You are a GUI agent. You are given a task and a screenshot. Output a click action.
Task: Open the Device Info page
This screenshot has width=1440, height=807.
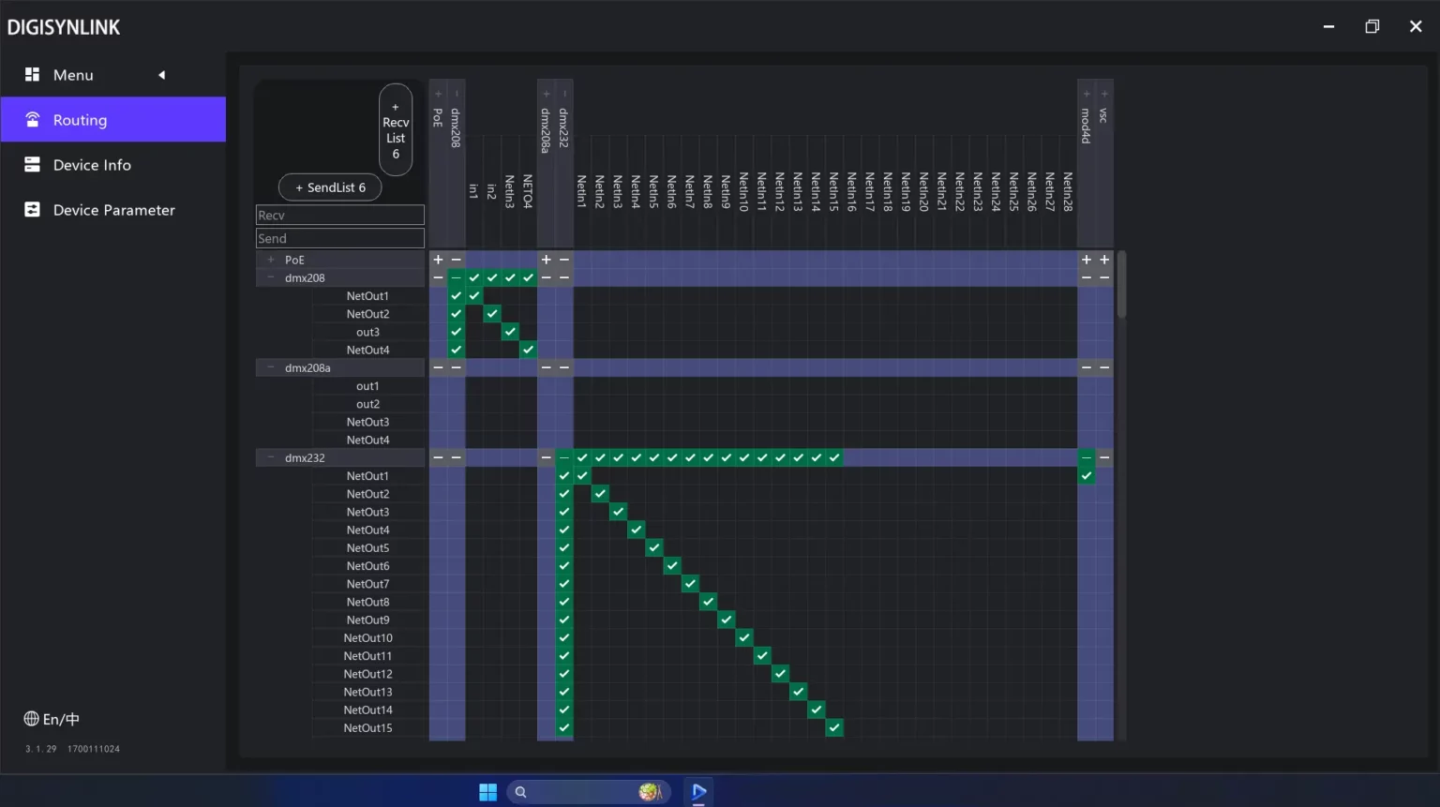pyautogui.click(x=92, y=165)
